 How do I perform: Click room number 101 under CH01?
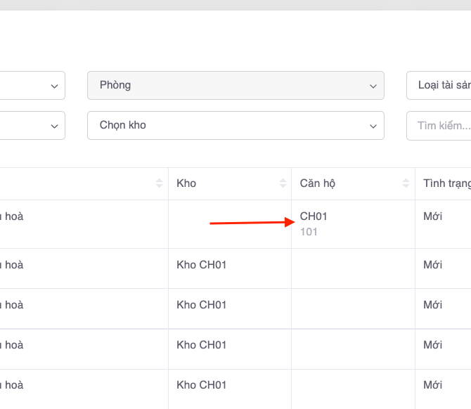[309, 231]
